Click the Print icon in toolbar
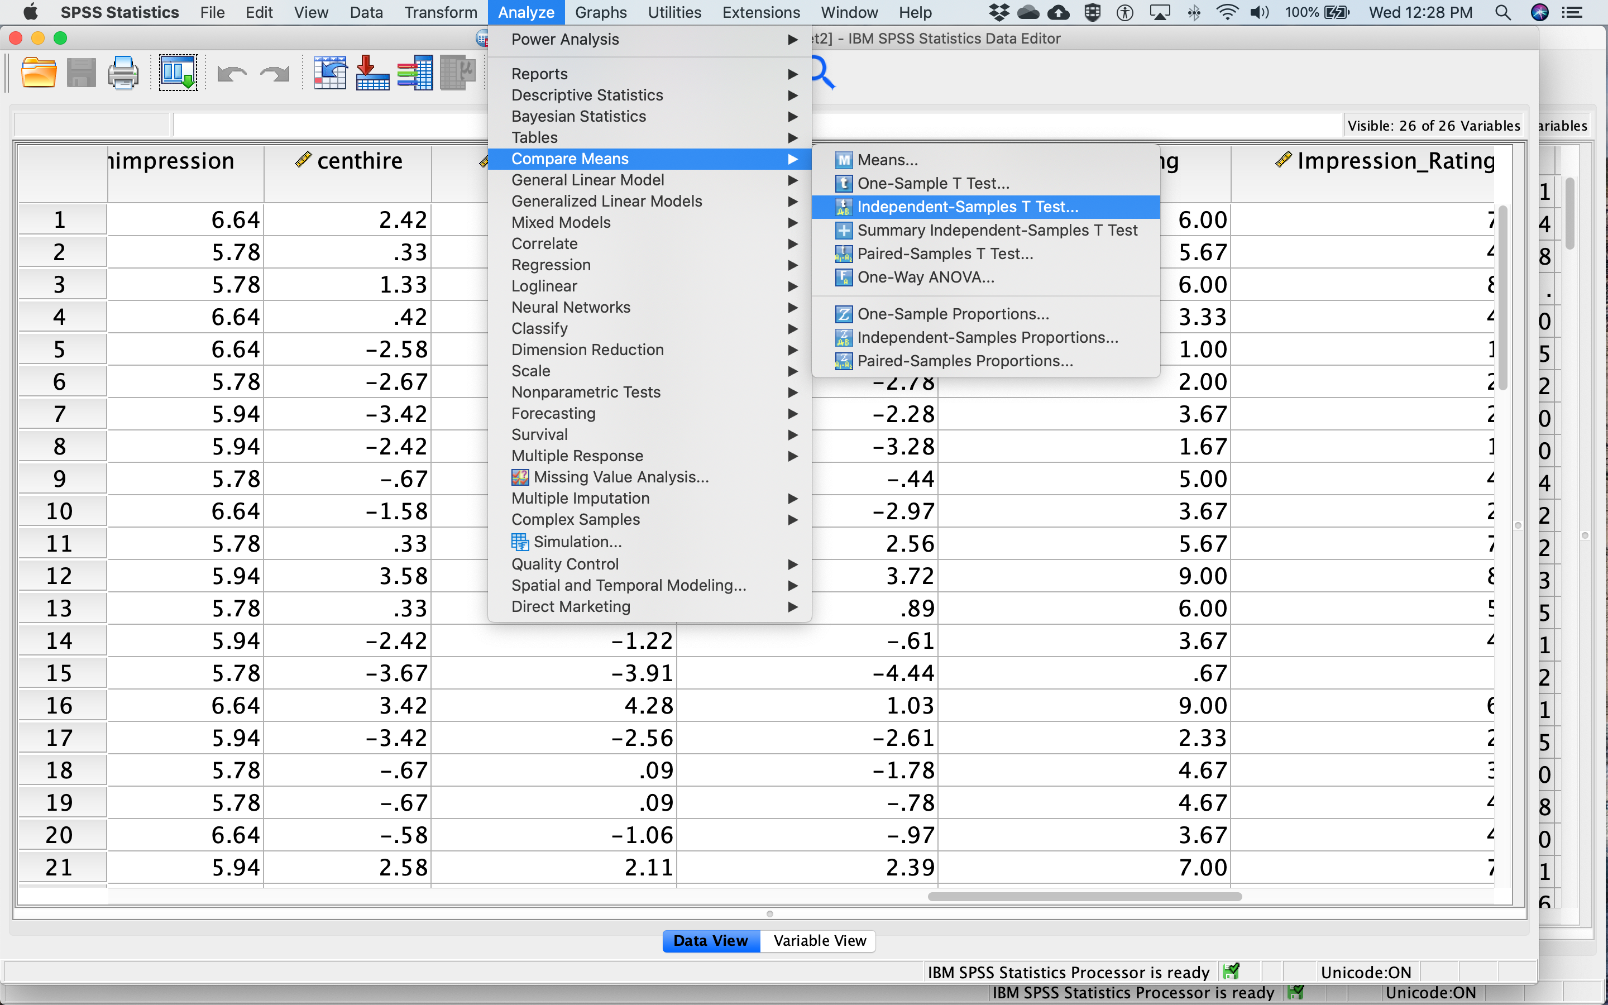The width and height of the screenshot is (1608, 1005). coord(123,73)
